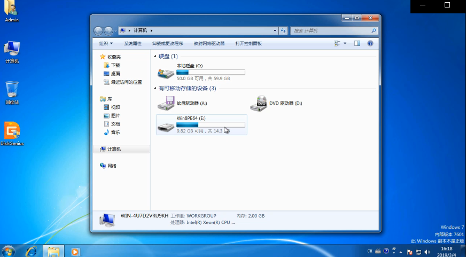Click the 打开控制面板 button
466x257 pixels.
click(248, 43)
